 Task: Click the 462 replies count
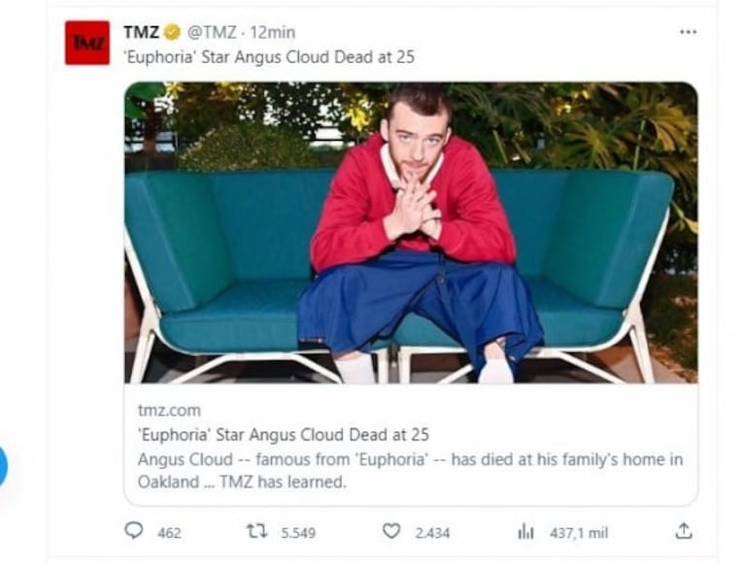point(169,533)
